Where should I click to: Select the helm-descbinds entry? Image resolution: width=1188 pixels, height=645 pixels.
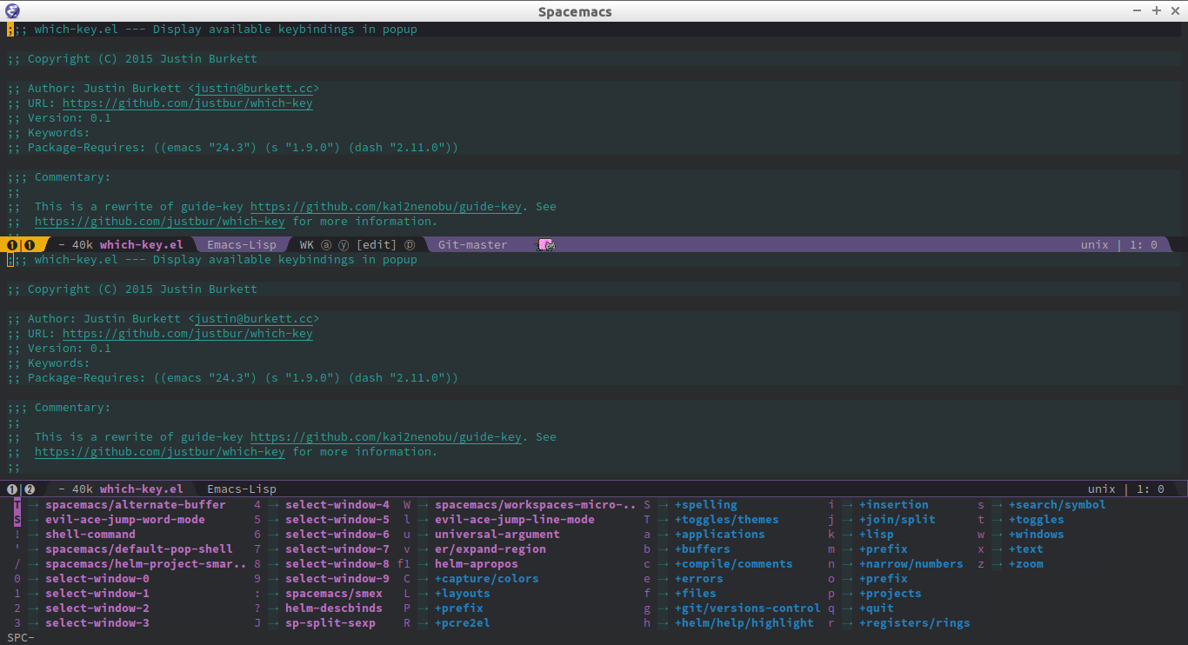[x=333, y=608]
